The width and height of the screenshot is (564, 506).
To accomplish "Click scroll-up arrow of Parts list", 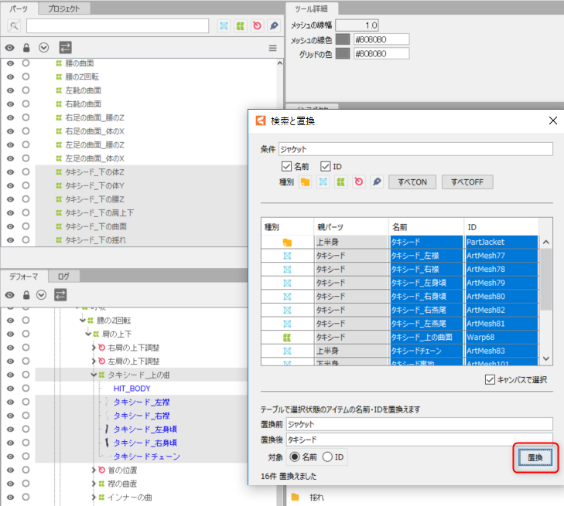I will pyautogui.click(x=280, y=63).
